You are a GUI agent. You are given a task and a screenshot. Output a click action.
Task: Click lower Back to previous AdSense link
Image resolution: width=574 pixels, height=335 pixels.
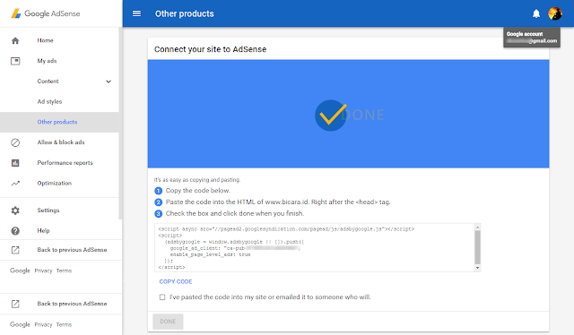tap(72, 304)
